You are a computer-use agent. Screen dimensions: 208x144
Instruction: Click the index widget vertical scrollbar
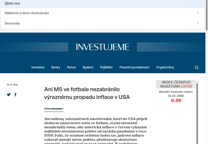[x=197, y=113]
